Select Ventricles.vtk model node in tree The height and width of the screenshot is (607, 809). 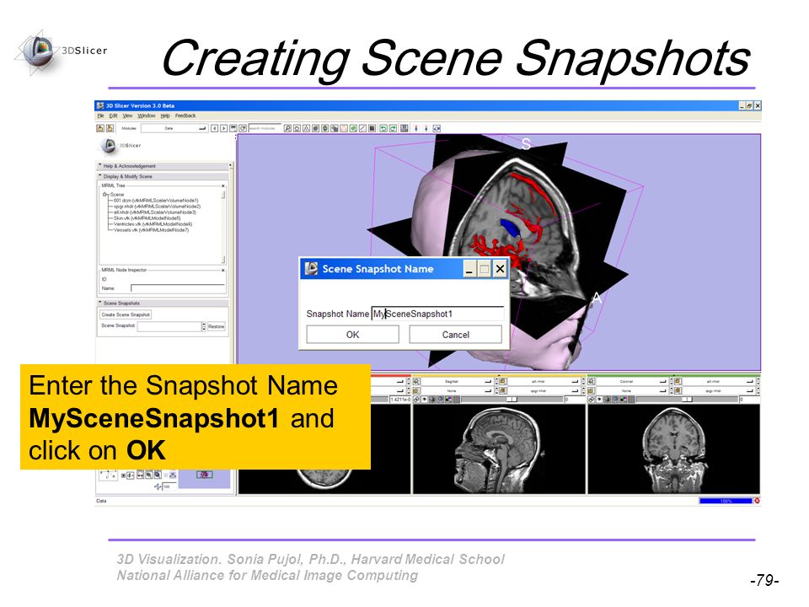(153, 224)
